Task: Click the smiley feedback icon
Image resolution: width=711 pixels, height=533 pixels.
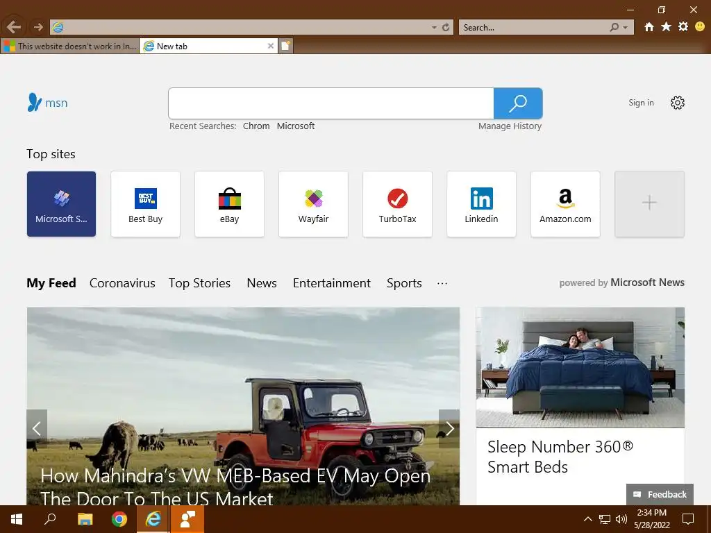Action: pos(700,27)
